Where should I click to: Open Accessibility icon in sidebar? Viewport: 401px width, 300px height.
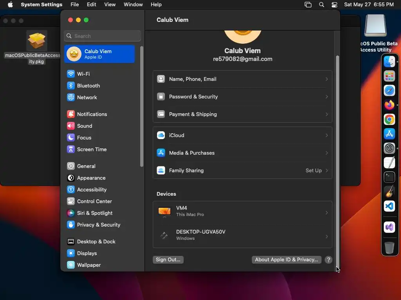pyautogui.click(x=71, y=190)
